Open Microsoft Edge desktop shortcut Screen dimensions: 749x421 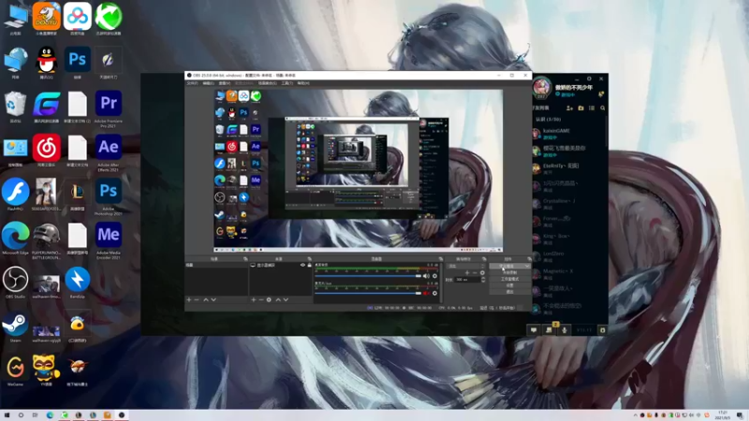15,239
